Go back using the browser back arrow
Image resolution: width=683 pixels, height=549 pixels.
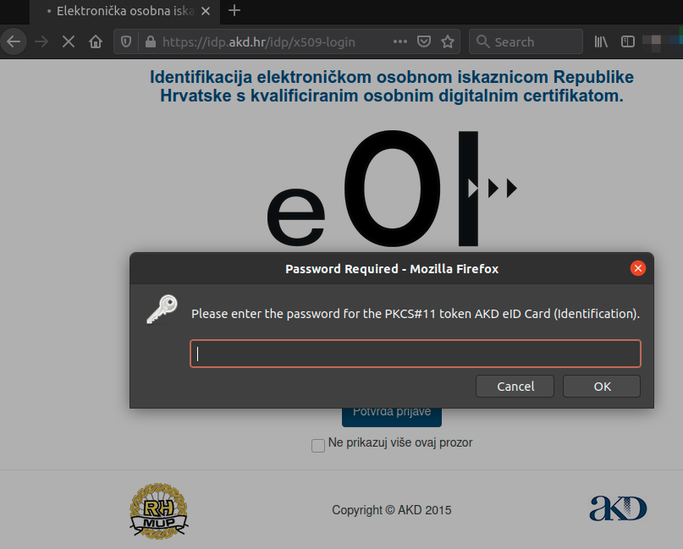(x=14, y=41)
